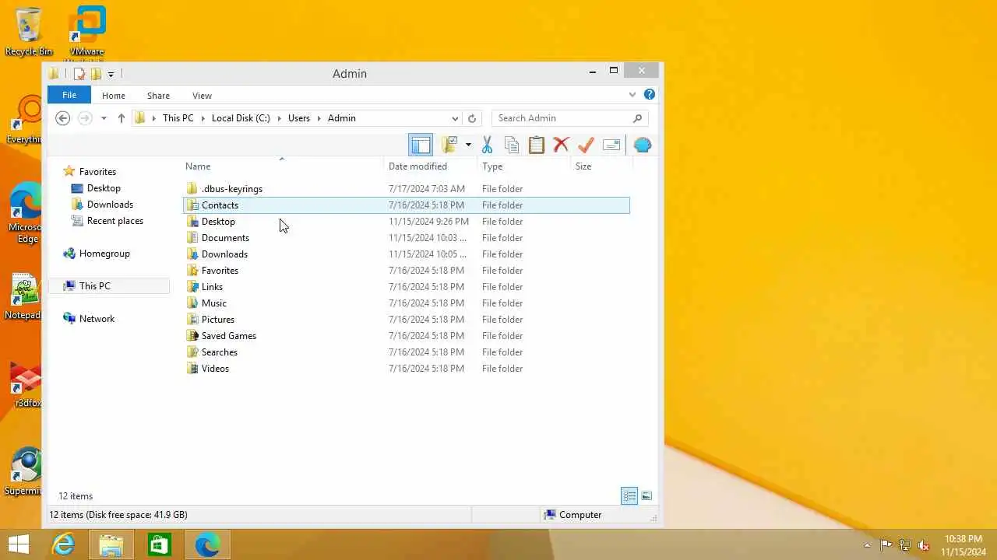Viewport: 997px width, 560px height.
Task: Click the Help question mark icon
Action: pyautogui.click(x=650, y=95)
